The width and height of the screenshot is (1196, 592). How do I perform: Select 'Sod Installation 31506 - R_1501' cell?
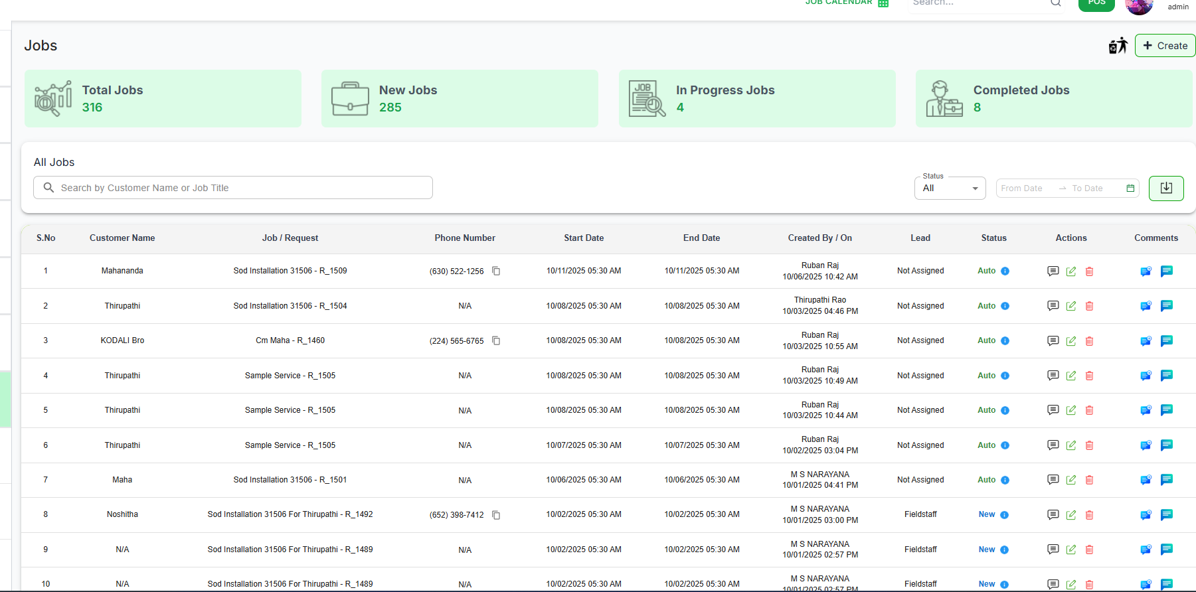[290, 480]
